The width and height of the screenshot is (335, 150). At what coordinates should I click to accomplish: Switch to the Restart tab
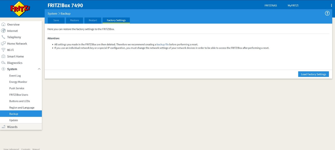(93, 21)
